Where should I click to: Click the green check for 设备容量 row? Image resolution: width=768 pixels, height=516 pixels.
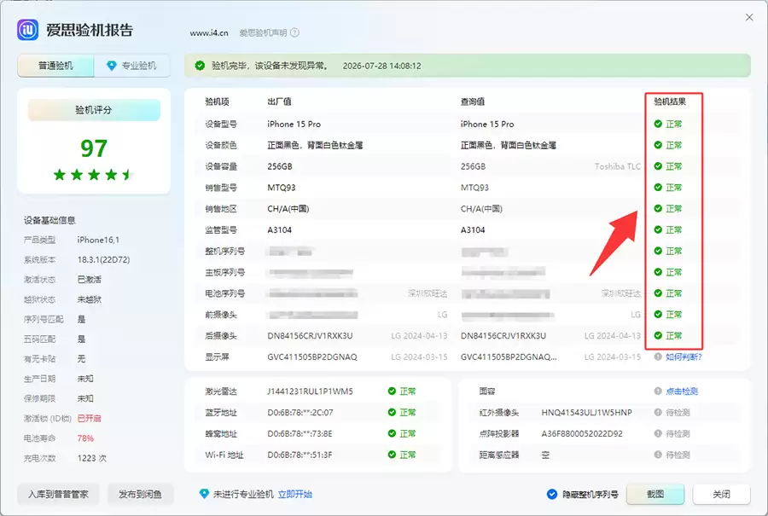pos(658,166)
